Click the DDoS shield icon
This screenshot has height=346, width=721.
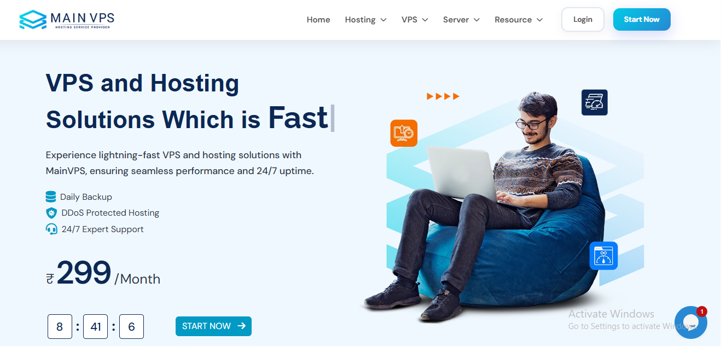tap(51, 213)
